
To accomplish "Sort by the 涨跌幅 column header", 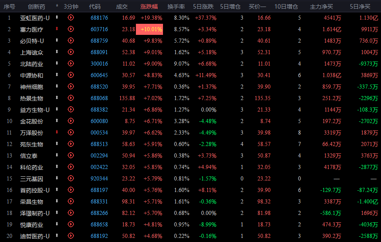I will [149, 7].
